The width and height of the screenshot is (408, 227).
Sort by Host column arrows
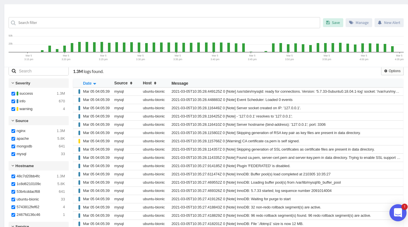click(x=155, y=83)
